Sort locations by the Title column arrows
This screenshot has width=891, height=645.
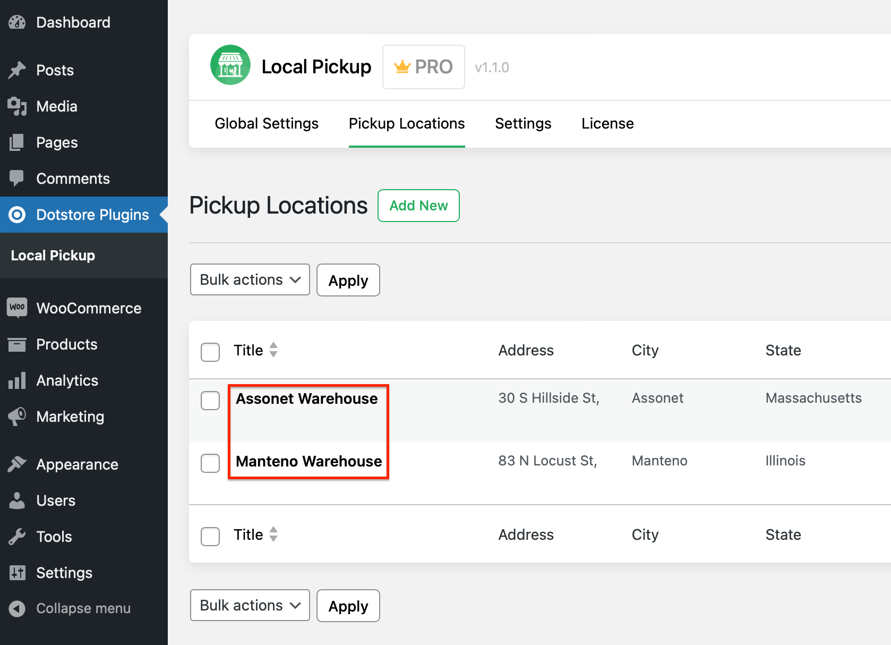click(x=273, y=350)
